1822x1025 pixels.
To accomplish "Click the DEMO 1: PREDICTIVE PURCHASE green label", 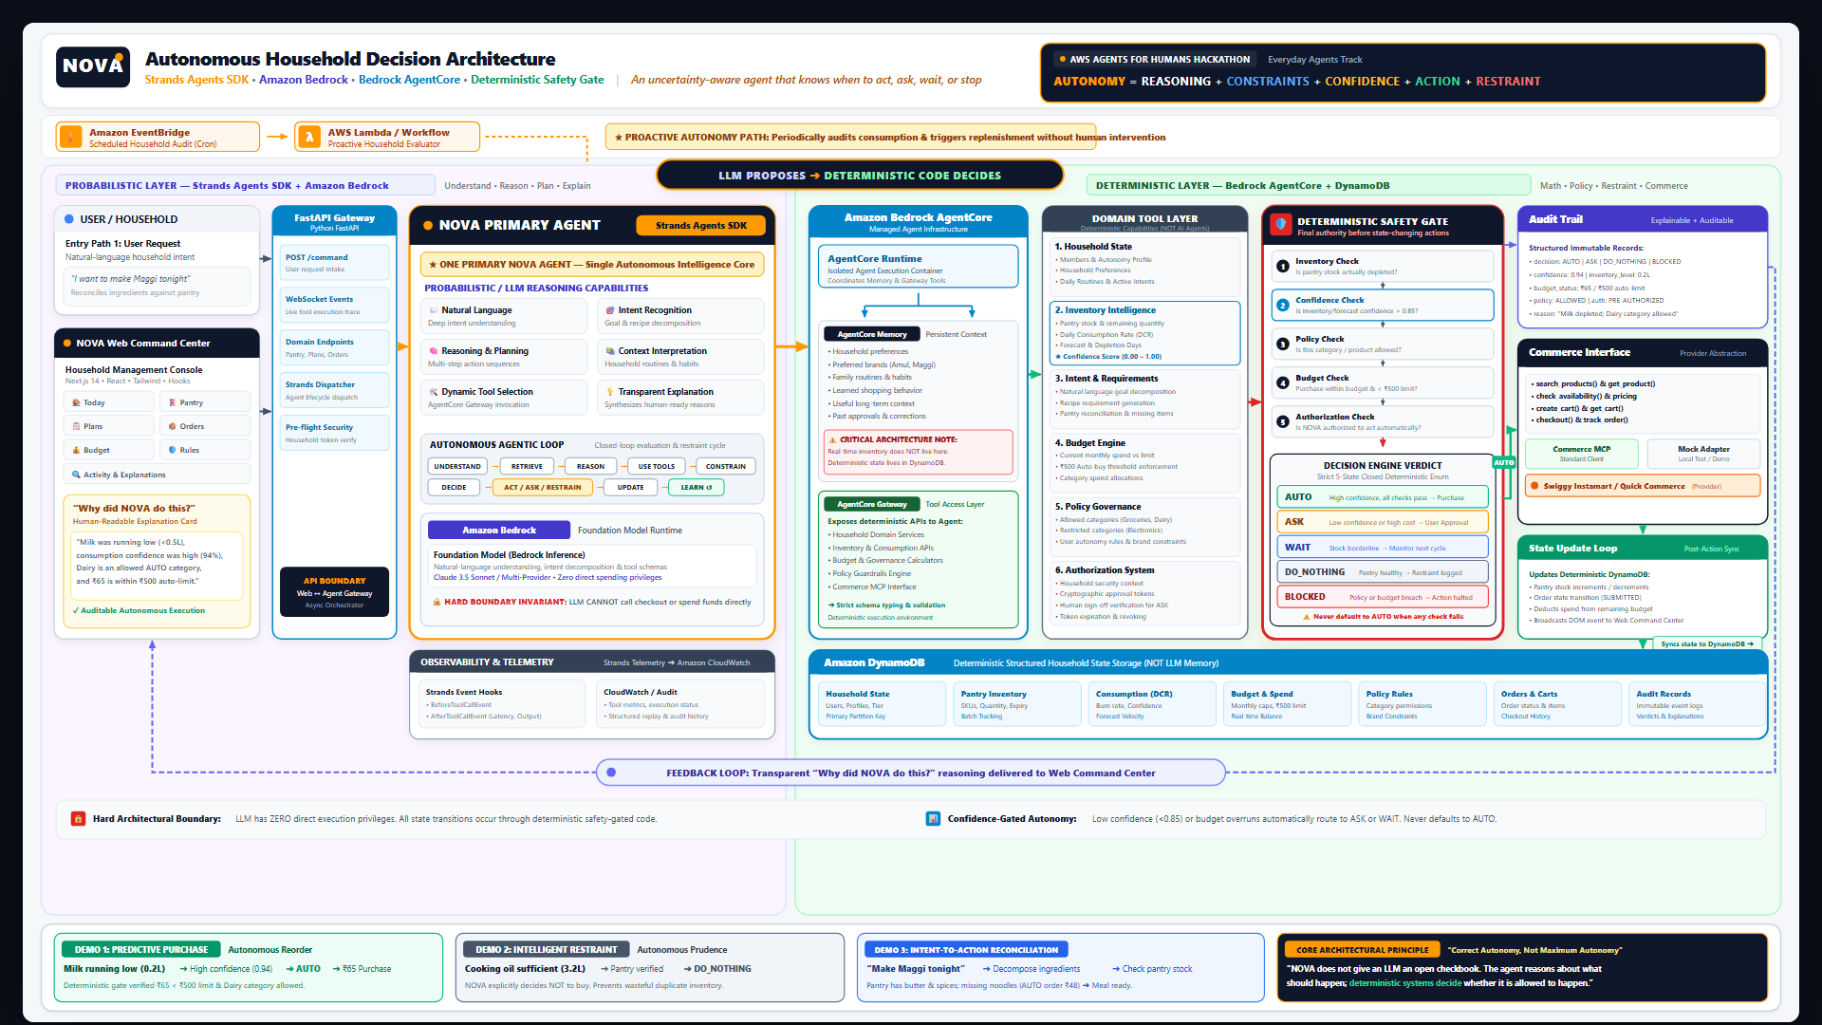I will click(x=141, y=949).
